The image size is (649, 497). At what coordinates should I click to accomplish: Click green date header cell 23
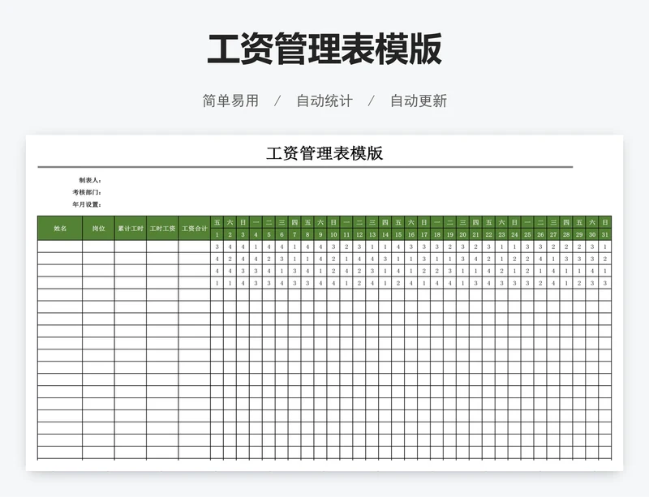tap(501, 234)
